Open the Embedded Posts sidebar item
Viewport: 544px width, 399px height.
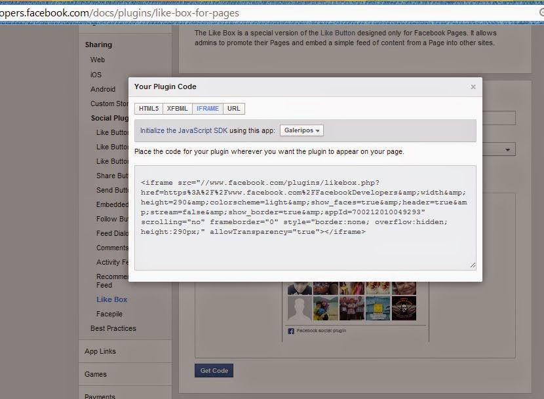click(x=113, y=204)
